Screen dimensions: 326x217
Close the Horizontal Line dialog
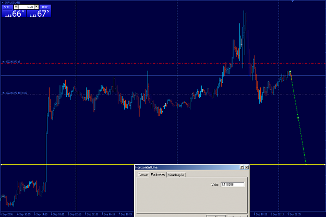247,167
